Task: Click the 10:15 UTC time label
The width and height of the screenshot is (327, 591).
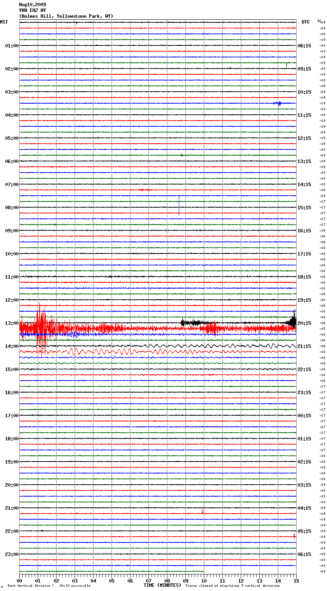Action: pyautogui.click(x=304, y=92)
